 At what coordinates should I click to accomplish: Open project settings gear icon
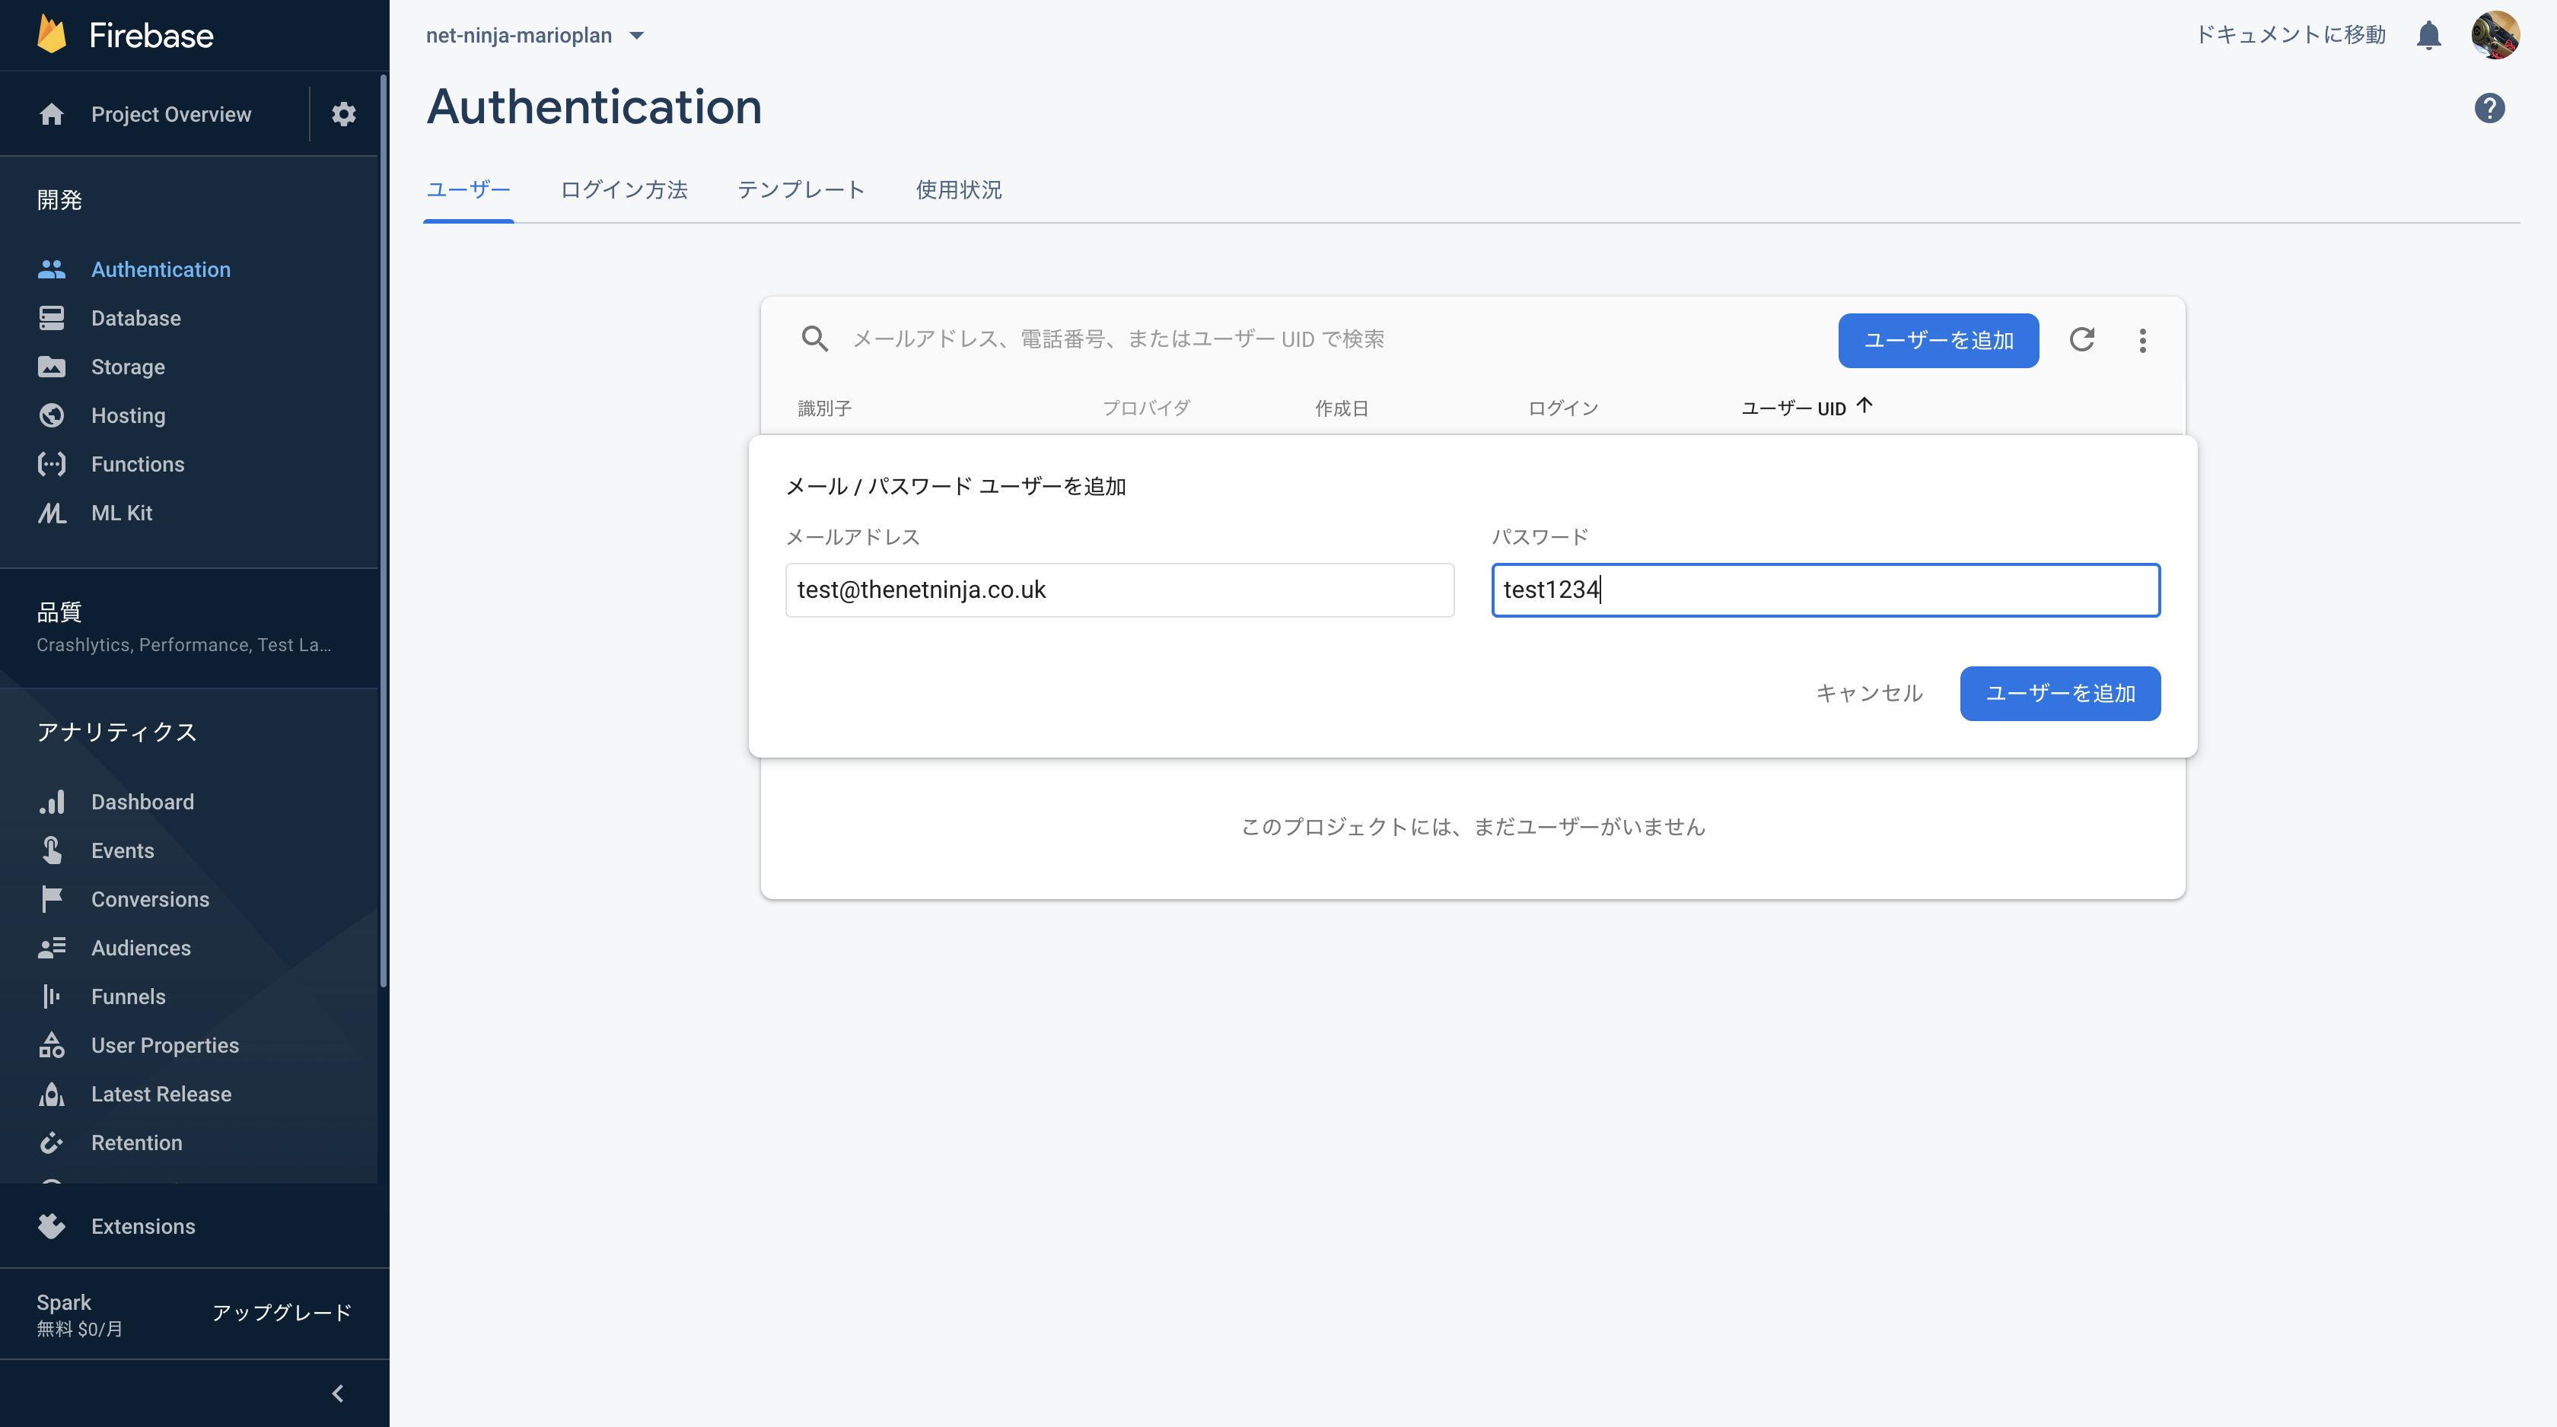click(x=343, y=114)
